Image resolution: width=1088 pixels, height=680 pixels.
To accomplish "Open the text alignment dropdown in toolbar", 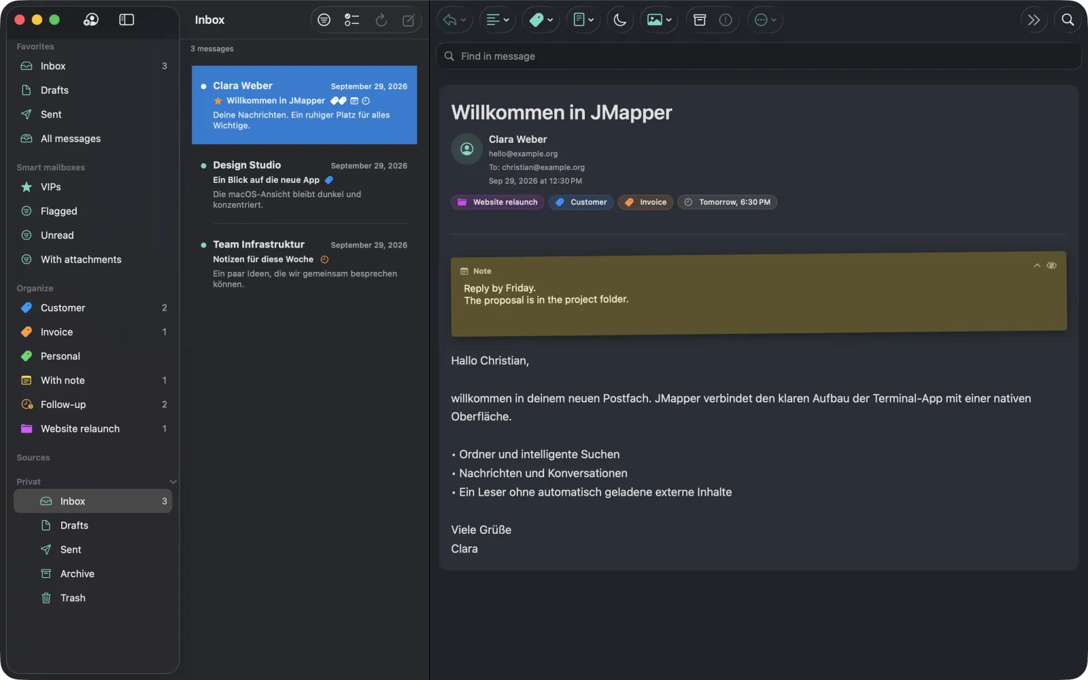I will pyautogui.click(x=498, y=20).
